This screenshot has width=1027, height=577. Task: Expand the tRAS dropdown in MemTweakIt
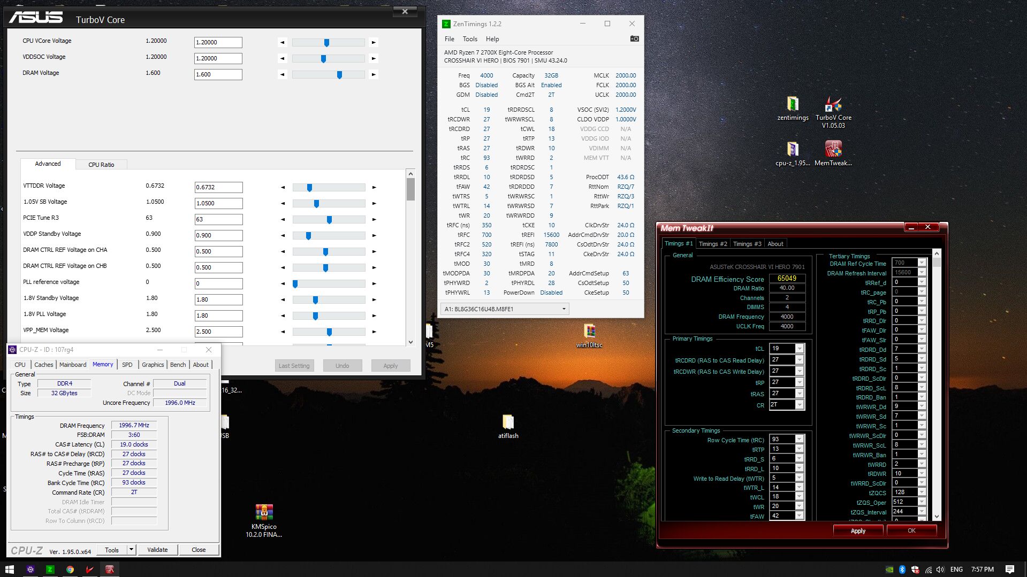(x=800, y=394)
